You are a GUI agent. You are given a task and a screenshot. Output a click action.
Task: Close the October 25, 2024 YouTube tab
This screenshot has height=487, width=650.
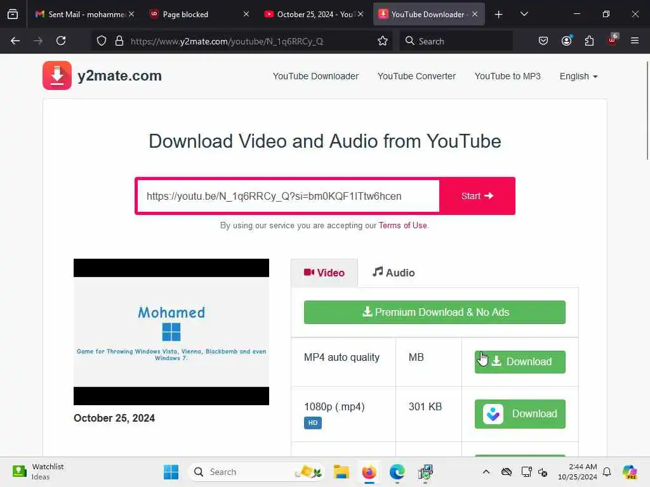[361, 14]
